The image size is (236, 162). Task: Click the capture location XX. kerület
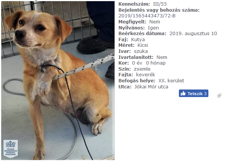171,81
